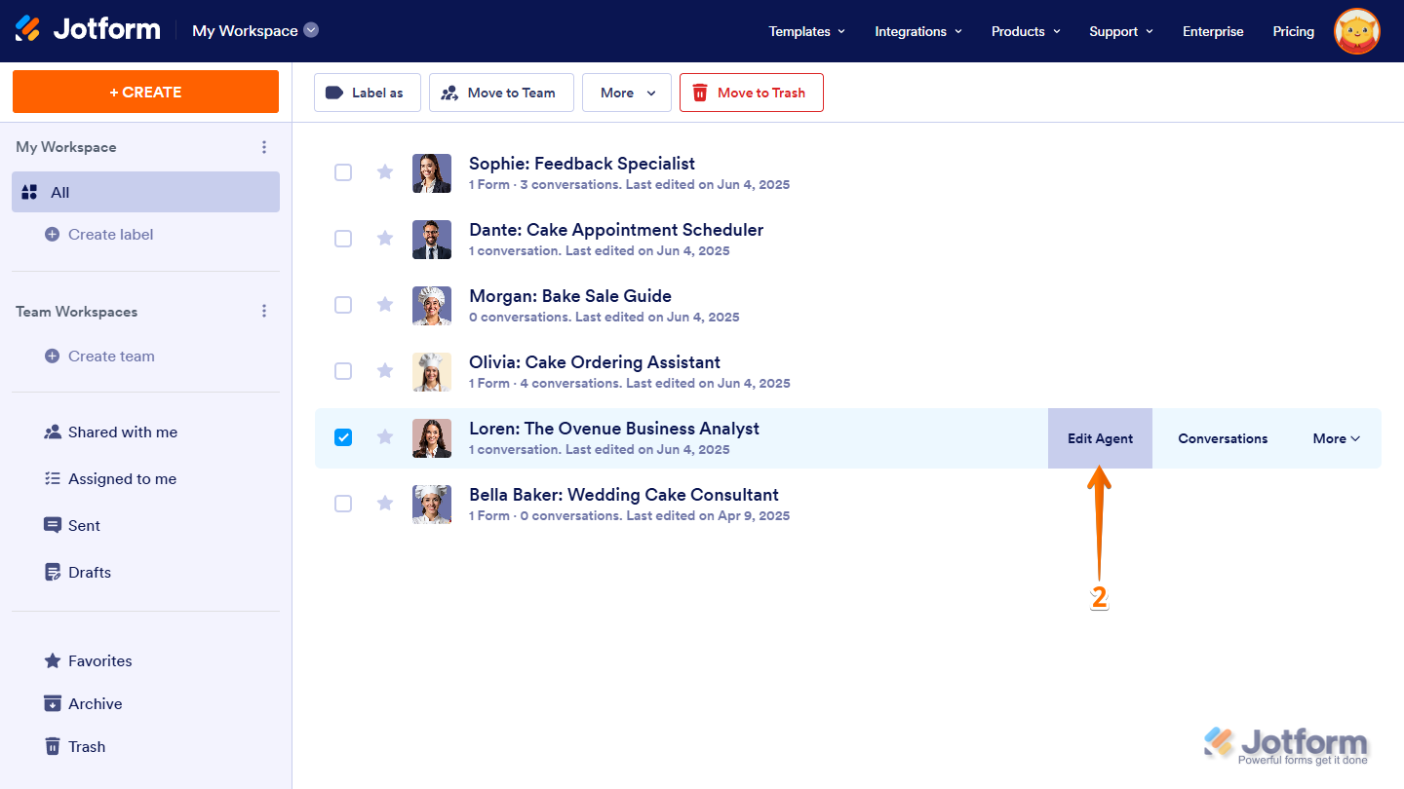
Task: Open Team Workspaces three-dot options menu
Action: 263,312
